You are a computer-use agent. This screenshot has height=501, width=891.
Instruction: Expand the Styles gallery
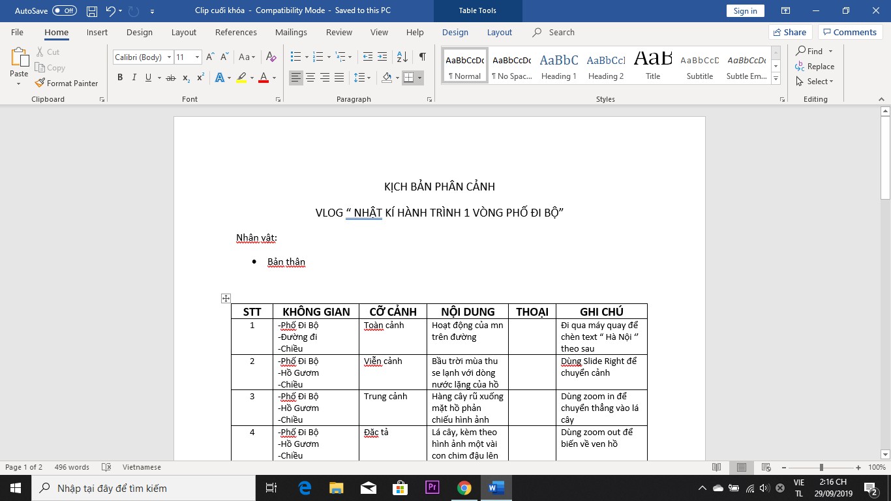pos(776,79)
